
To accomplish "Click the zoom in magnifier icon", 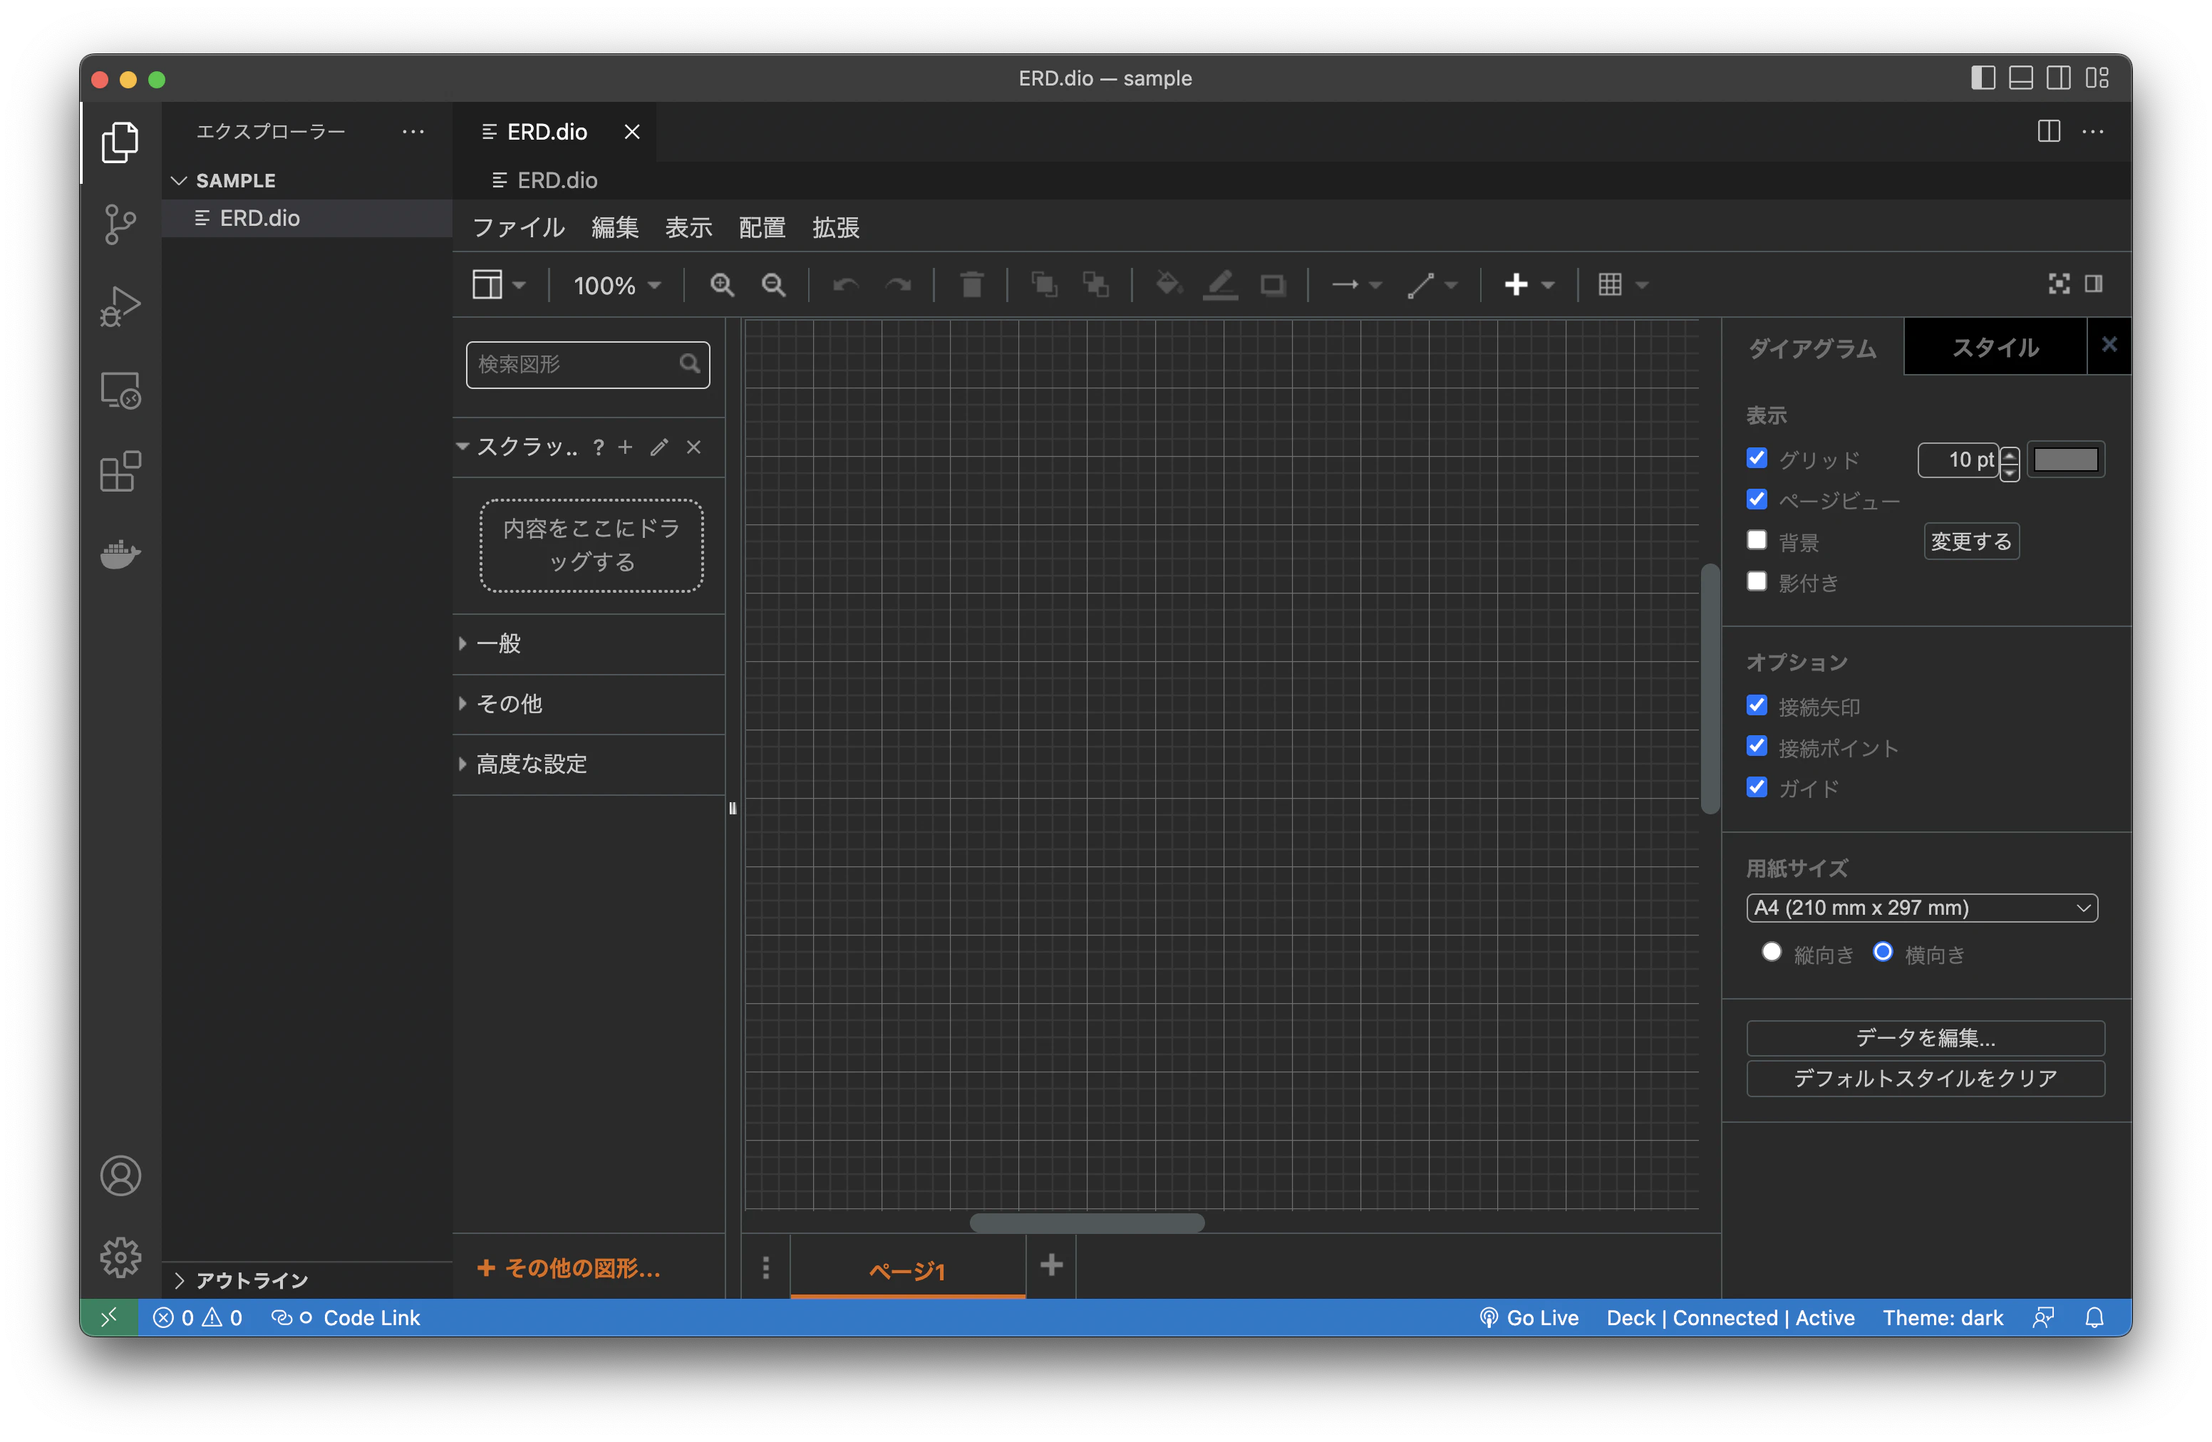I will tap(721, 285).
